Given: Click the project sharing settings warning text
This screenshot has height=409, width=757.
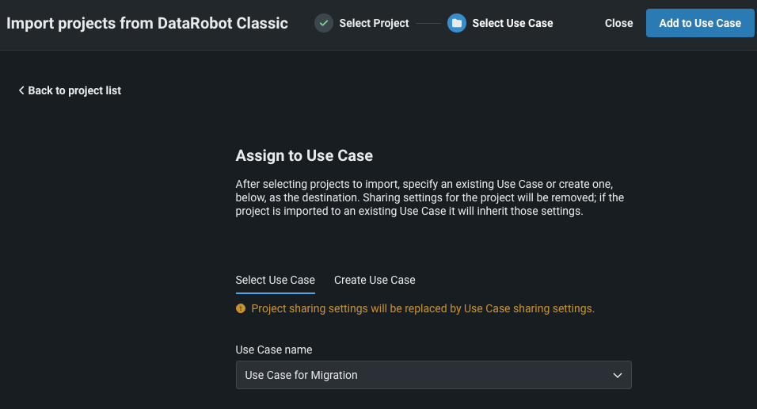Looking at the screenshot, I should [423, 308].
